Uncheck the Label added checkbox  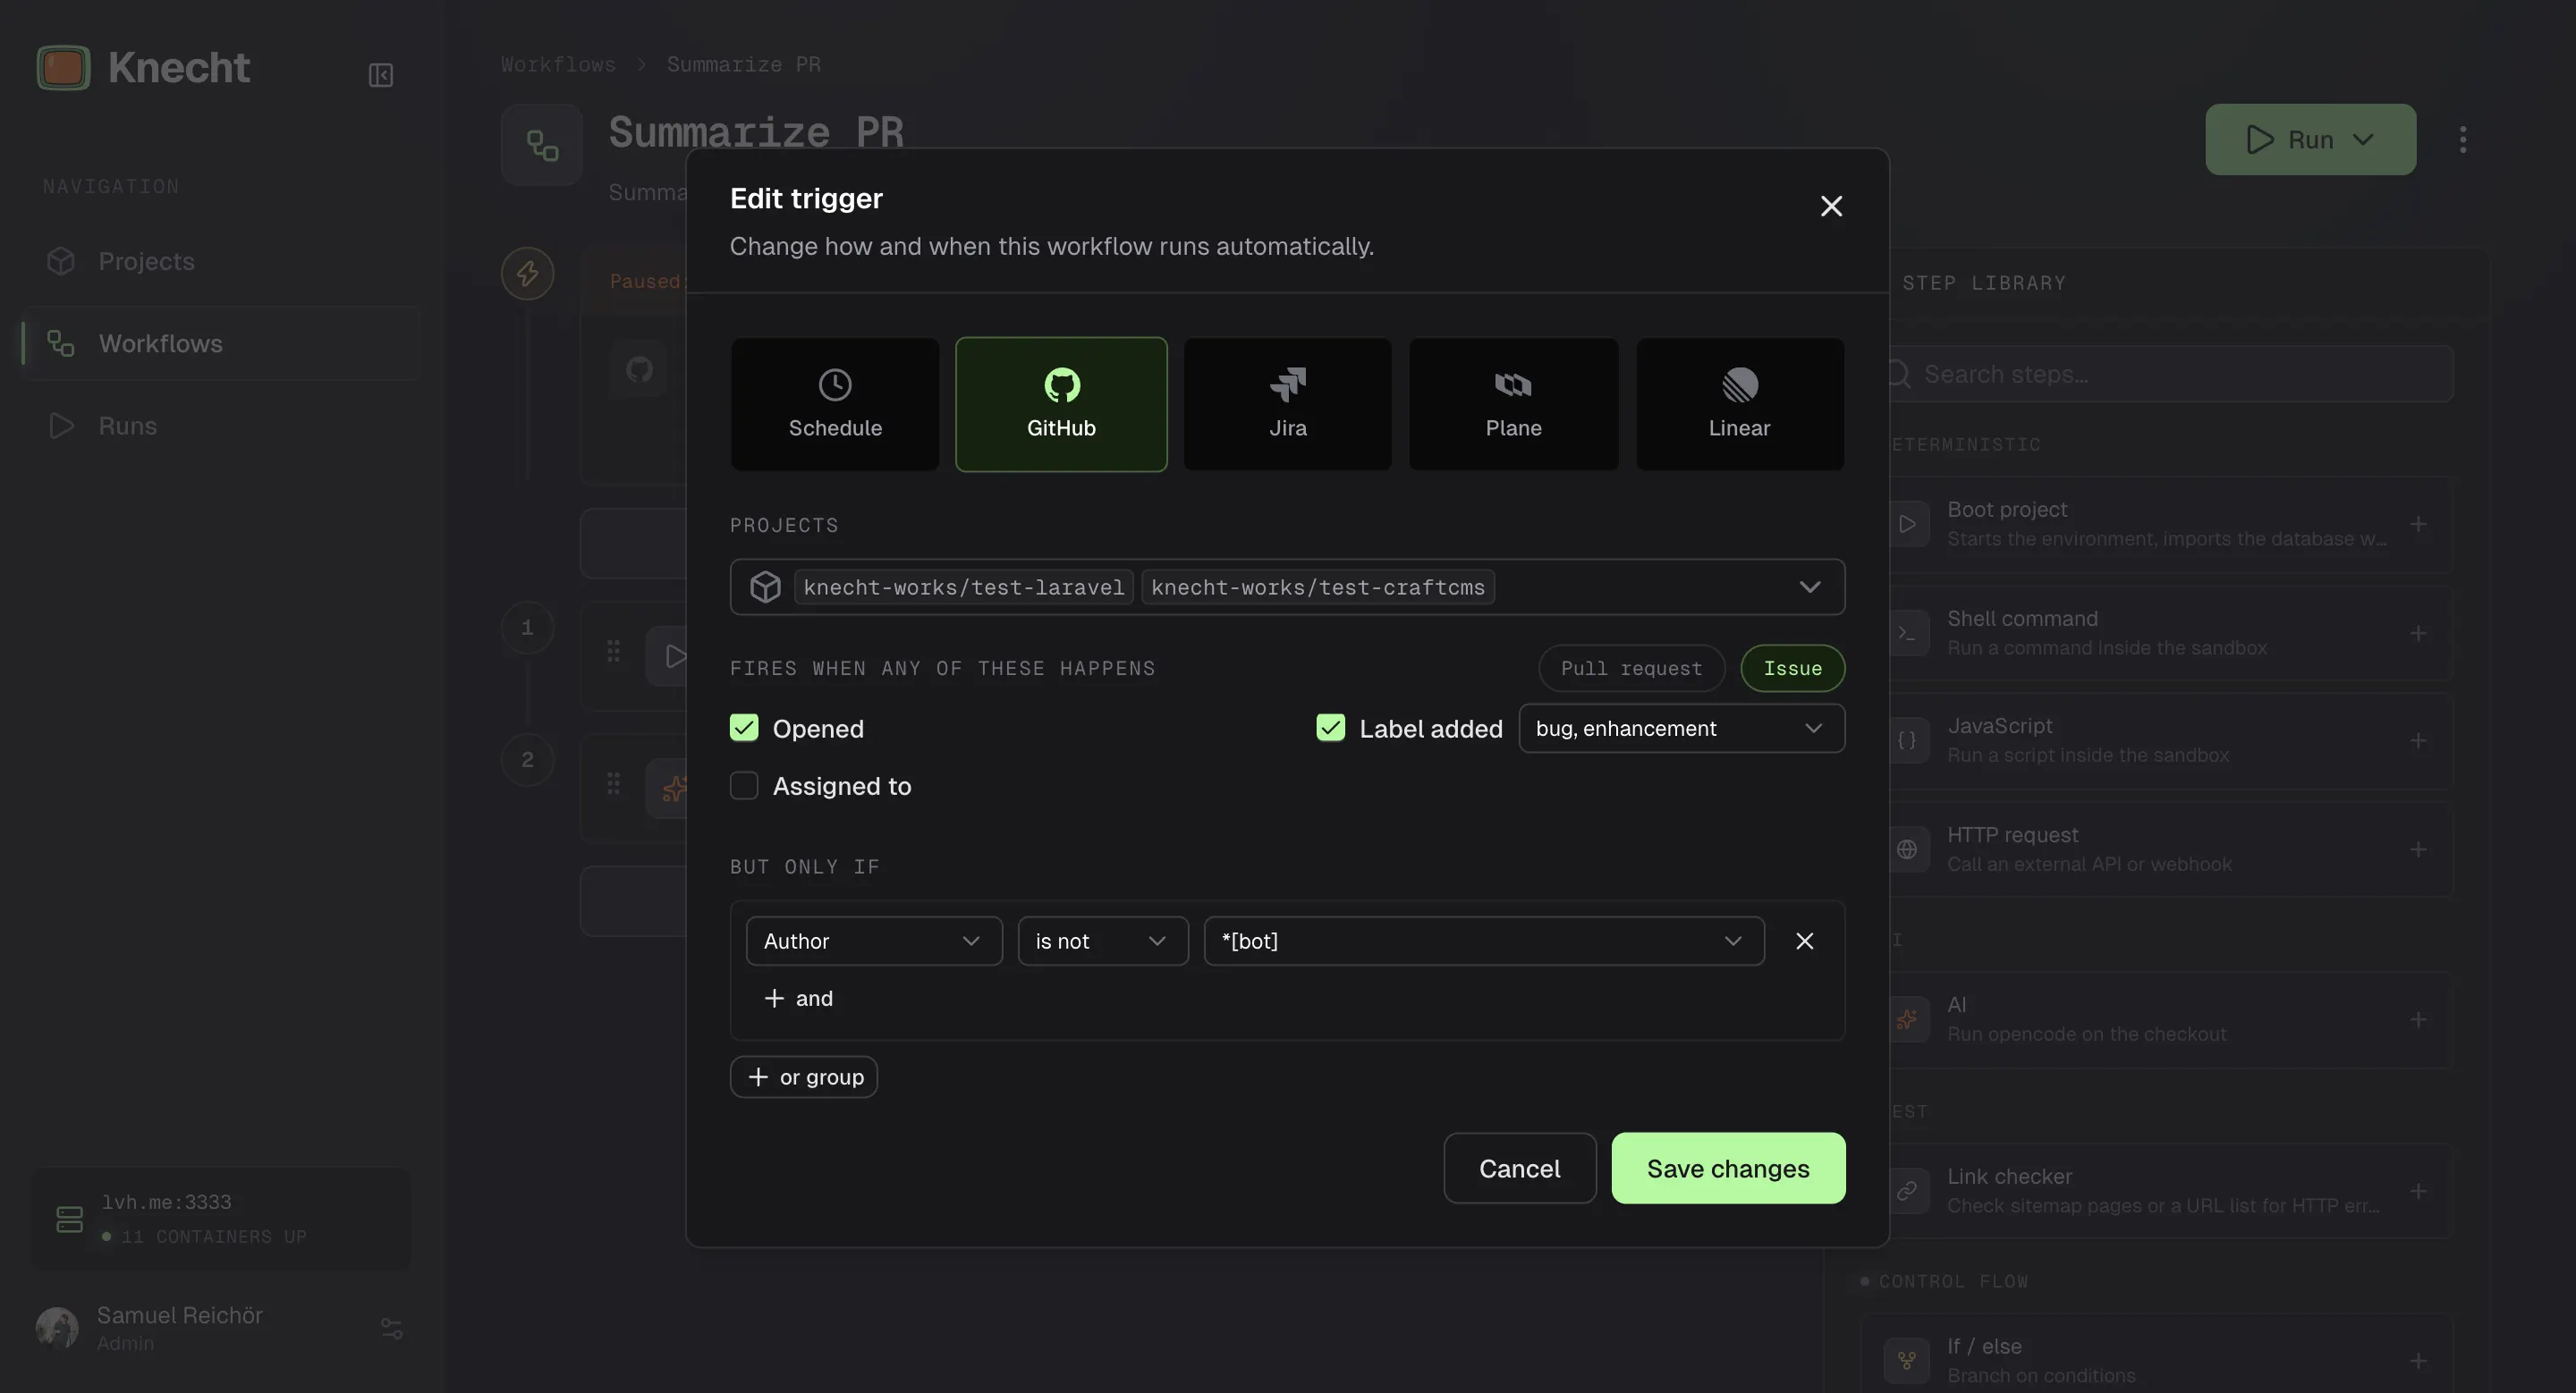tap(1330, 728)
